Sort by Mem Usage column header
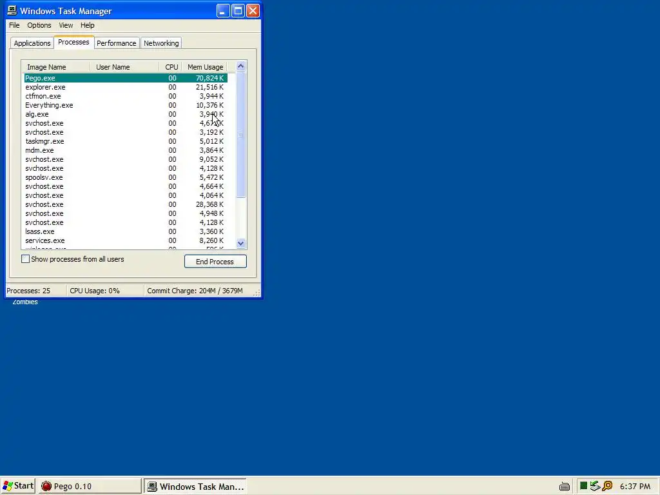Image resolution: width=660 pixels, height=495 pixels. click(x=204, y=67)
